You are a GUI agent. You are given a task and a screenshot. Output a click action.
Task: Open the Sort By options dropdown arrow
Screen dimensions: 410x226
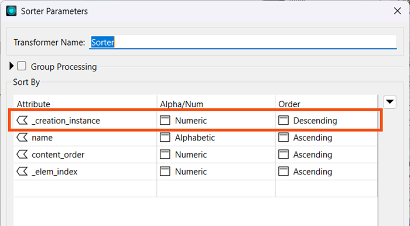[390, 102]
